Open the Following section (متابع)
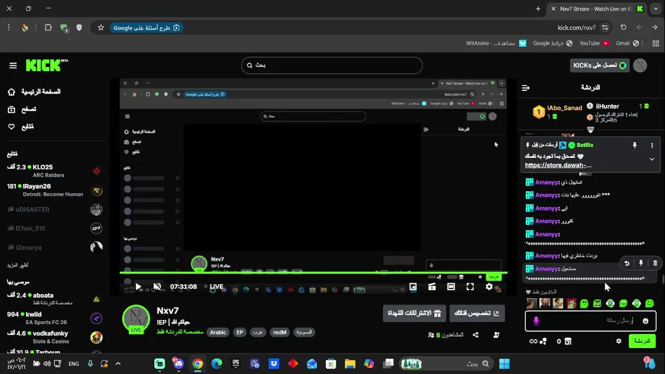665x374 pixels. click(x=21, y=127)
